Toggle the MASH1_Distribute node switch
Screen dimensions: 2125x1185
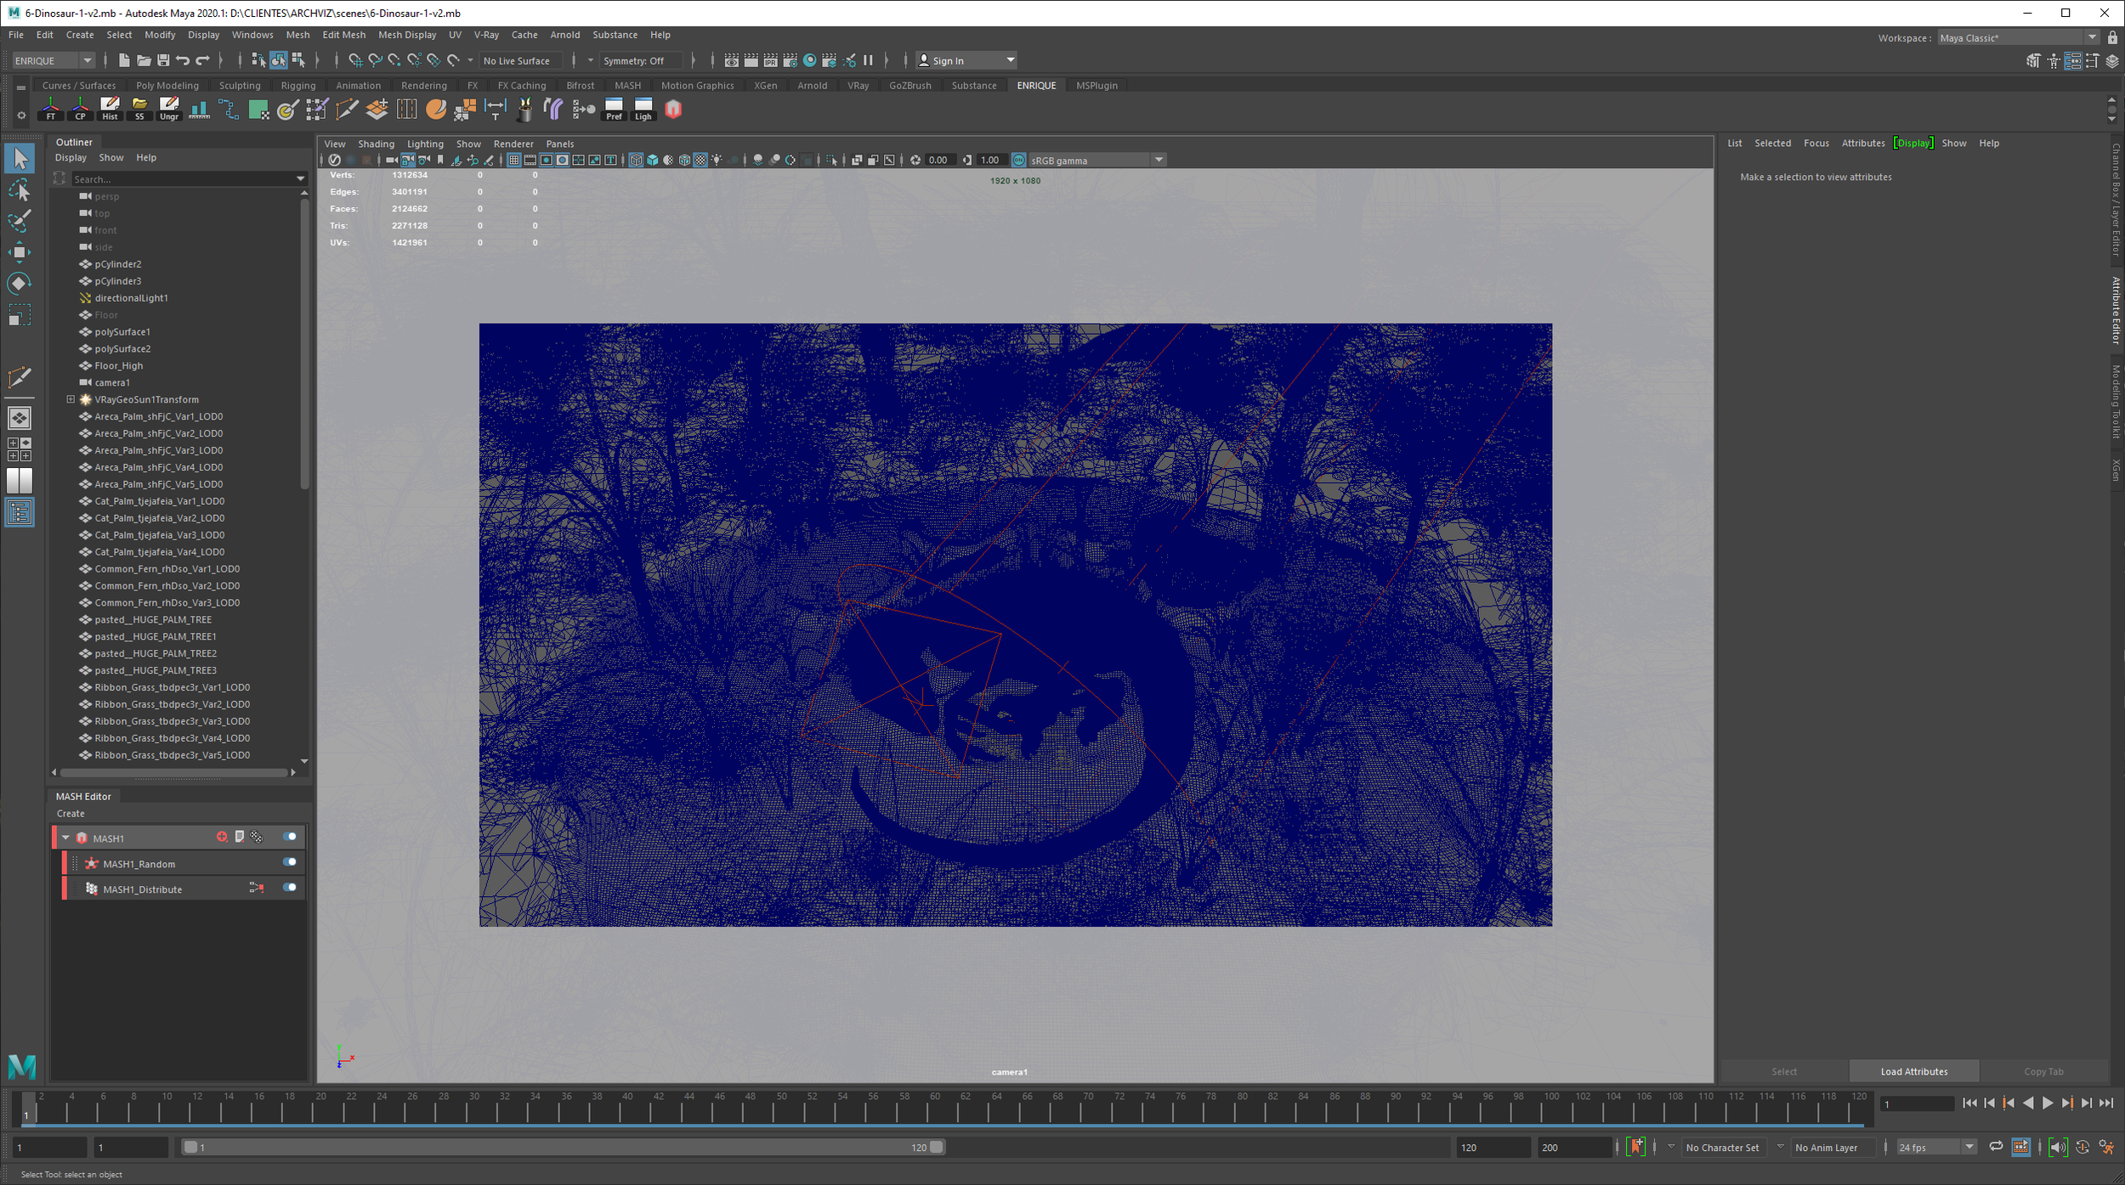290,888
